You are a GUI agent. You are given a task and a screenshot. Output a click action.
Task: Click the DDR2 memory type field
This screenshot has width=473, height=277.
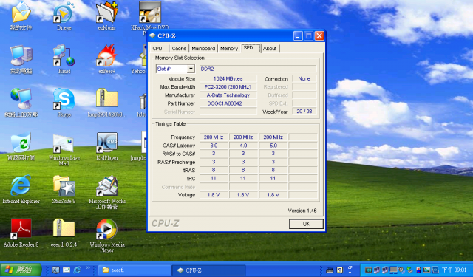pyautogui.click(x=258, y=69)
